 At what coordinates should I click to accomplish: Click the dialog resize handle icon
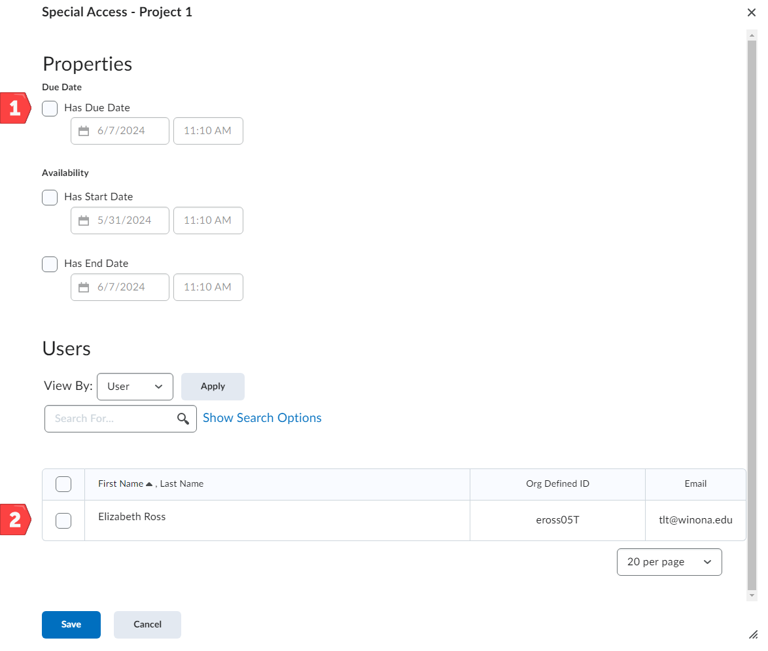(x=752, y=635)
